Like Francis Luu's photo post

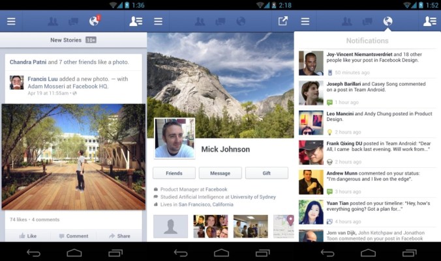click(x=28, y=236)
